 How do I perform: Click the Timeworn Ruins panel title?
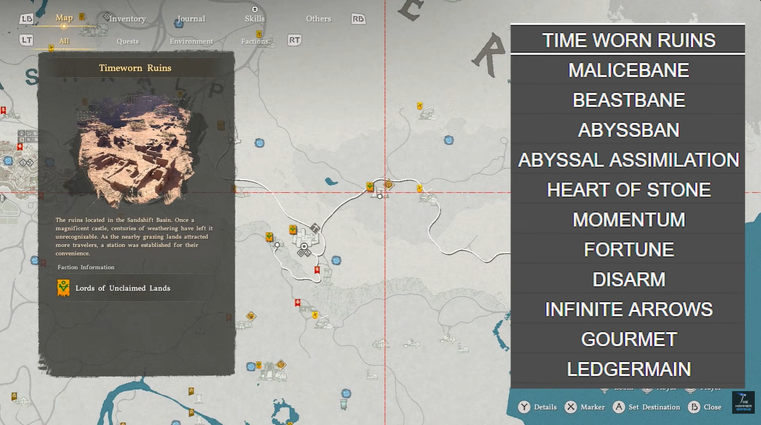135,68
